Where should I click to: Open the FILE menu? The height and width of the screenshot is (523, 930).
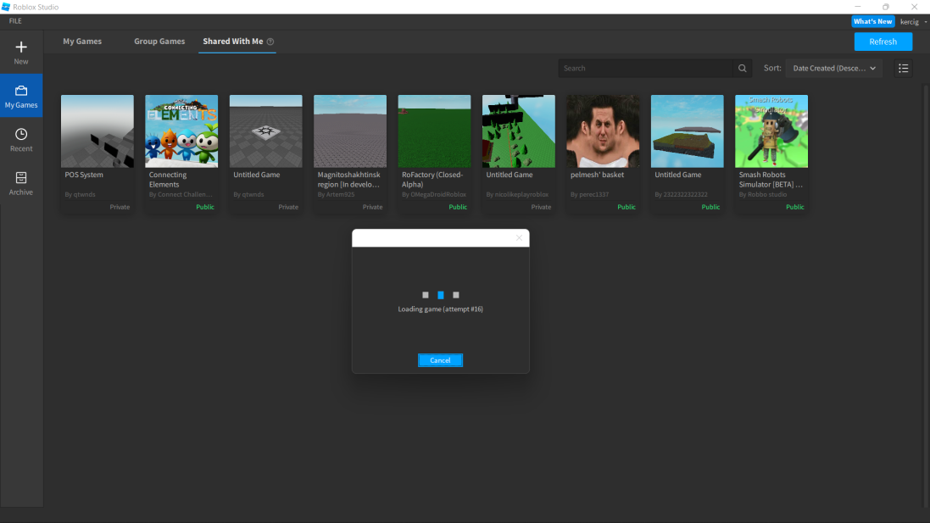coord(14,20)
